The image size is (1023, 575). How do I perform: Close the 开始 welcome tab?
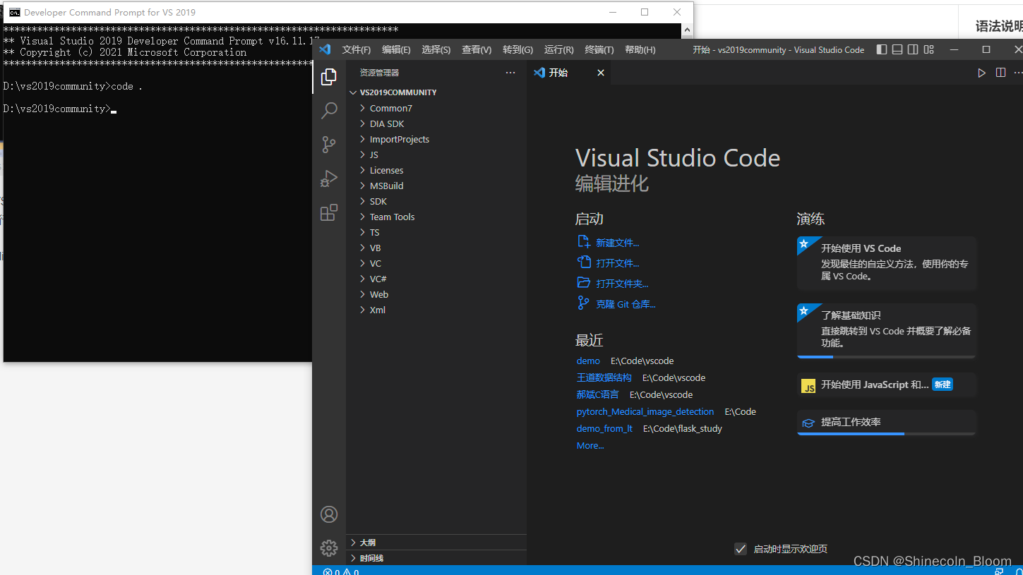point(601,73)
